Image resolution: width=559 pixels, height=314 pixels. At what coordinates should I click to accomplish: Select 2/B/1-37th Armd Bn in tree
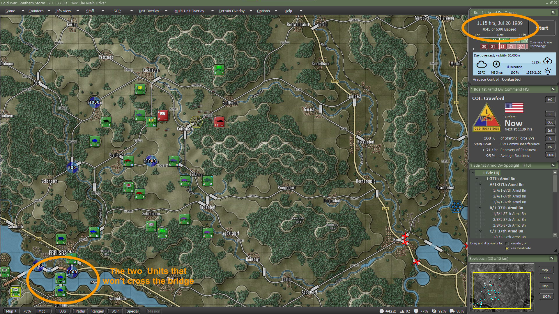(x=509, y=219)
